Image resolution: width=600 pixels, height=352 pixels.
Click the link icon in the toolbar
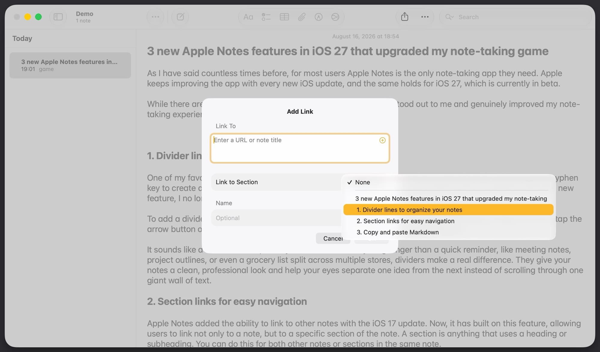point(335,17)
